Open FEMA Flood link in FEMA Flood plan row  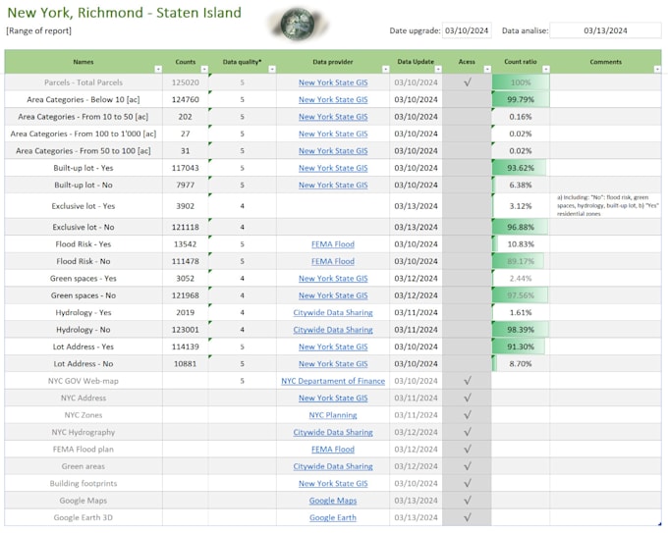tap(333, 450)
